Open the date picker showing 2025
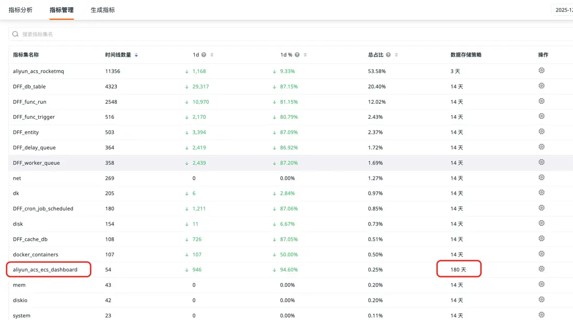573x320 pixels. point(563,10)
